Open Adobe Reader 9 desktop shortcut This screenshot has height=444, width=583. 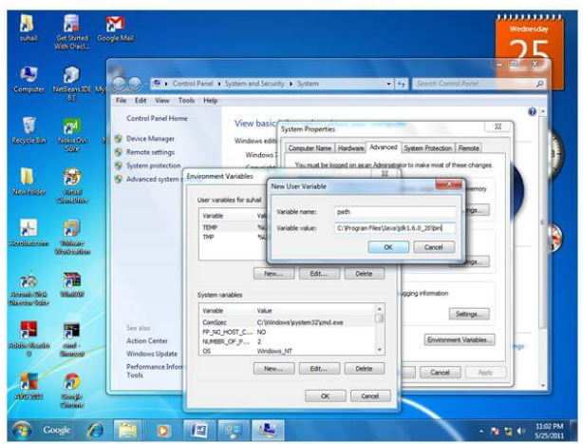[x=28, y=339]
